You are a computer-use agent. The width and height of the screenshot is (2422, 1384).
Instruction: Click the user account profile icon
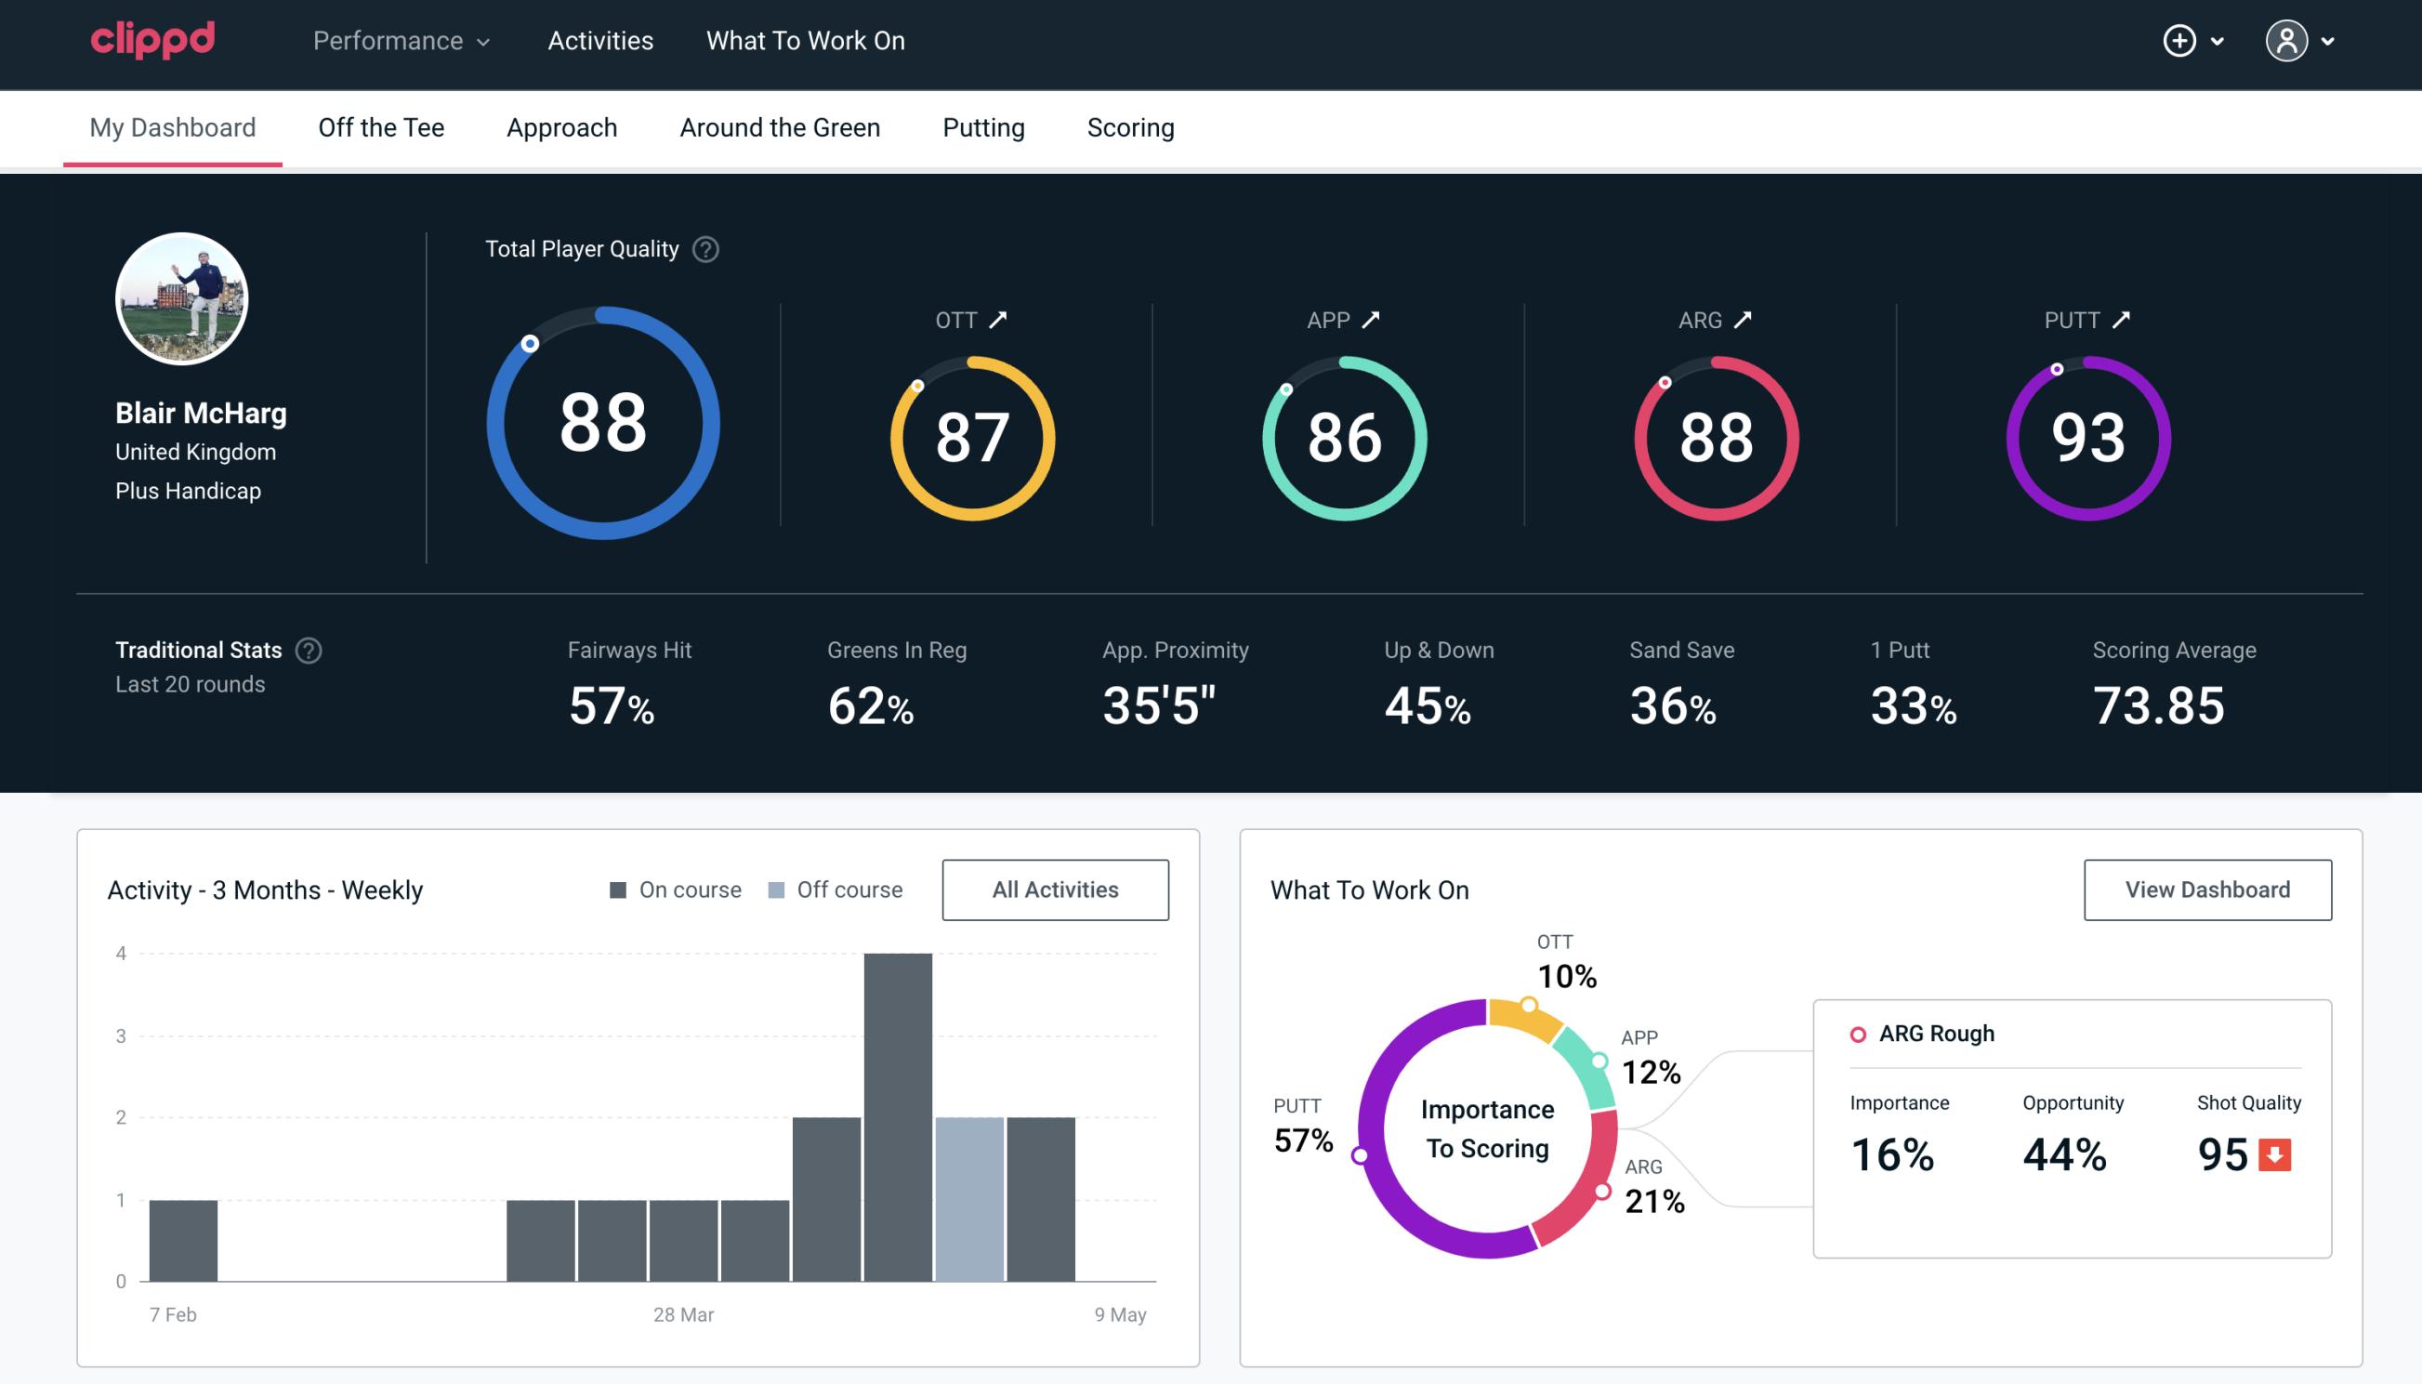2287,42
